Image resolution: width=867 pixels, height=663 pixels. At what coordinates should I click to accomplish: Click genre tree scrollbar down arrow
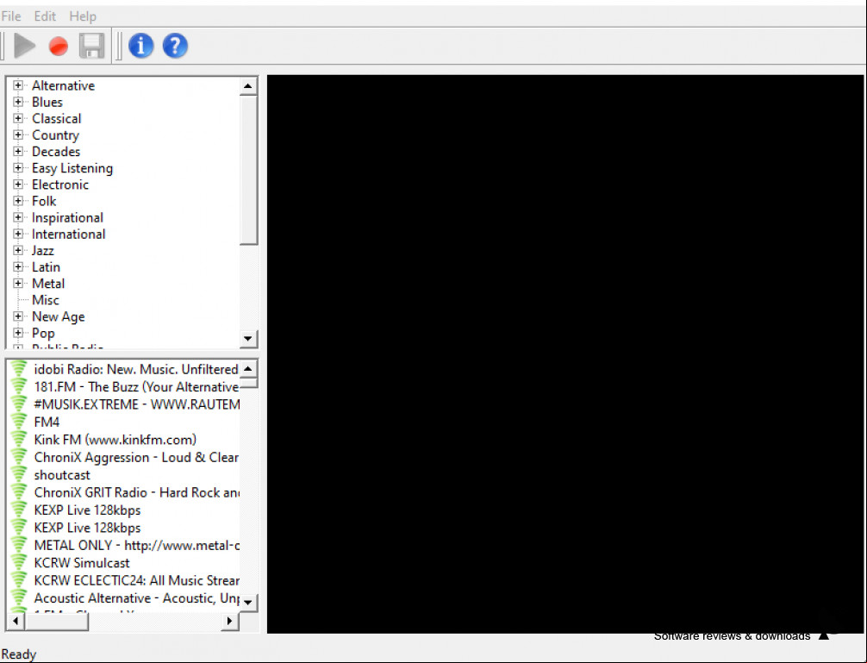[248, 339]
